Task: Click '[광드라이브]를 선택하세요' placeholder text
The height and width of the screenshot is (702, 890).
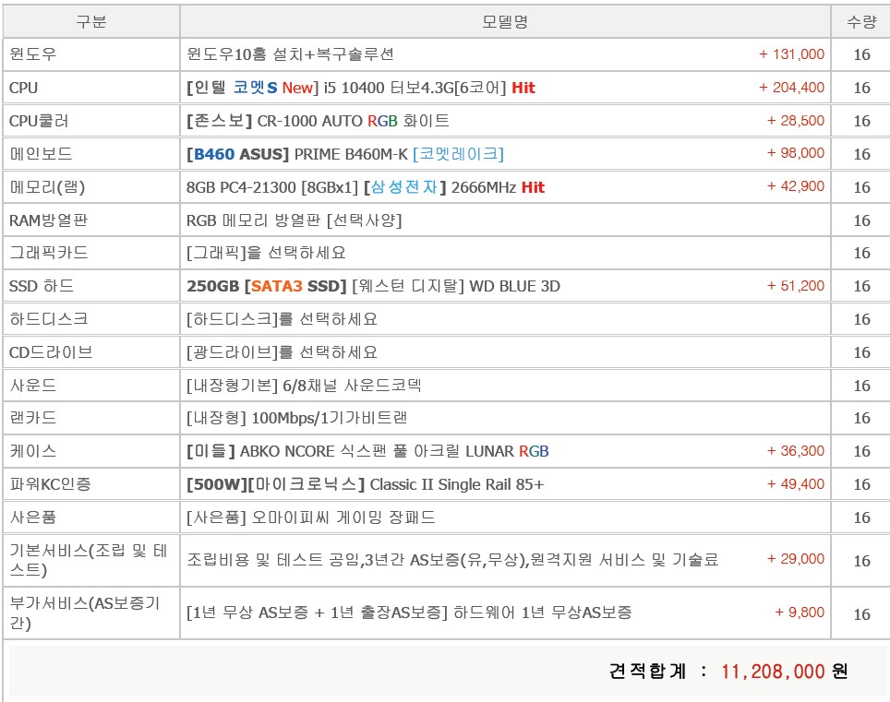Action: (283, 352)
